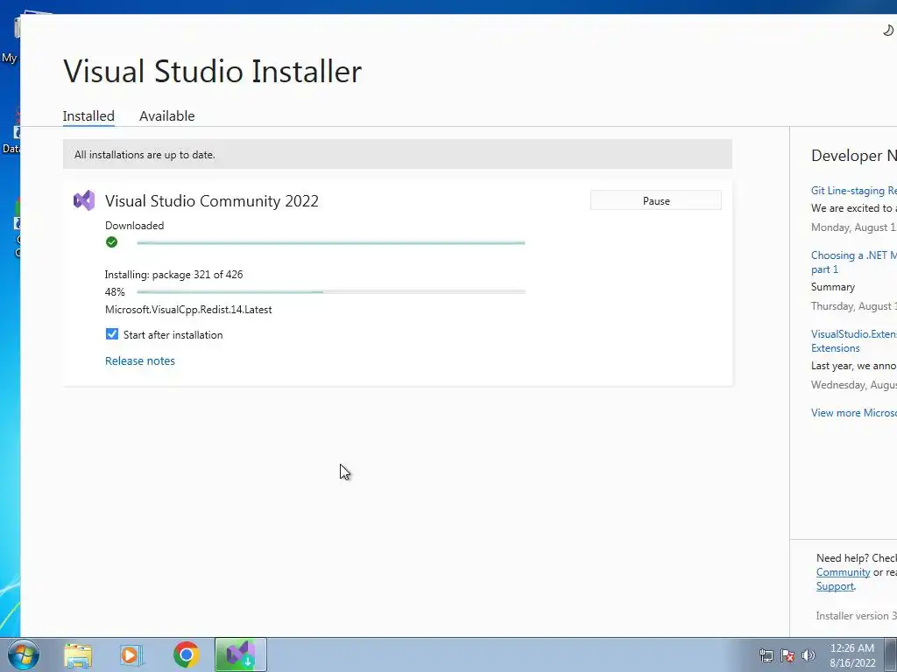897x672 pixels.
Task: Switch to the Installed tab
Action: tap(88, 116)
